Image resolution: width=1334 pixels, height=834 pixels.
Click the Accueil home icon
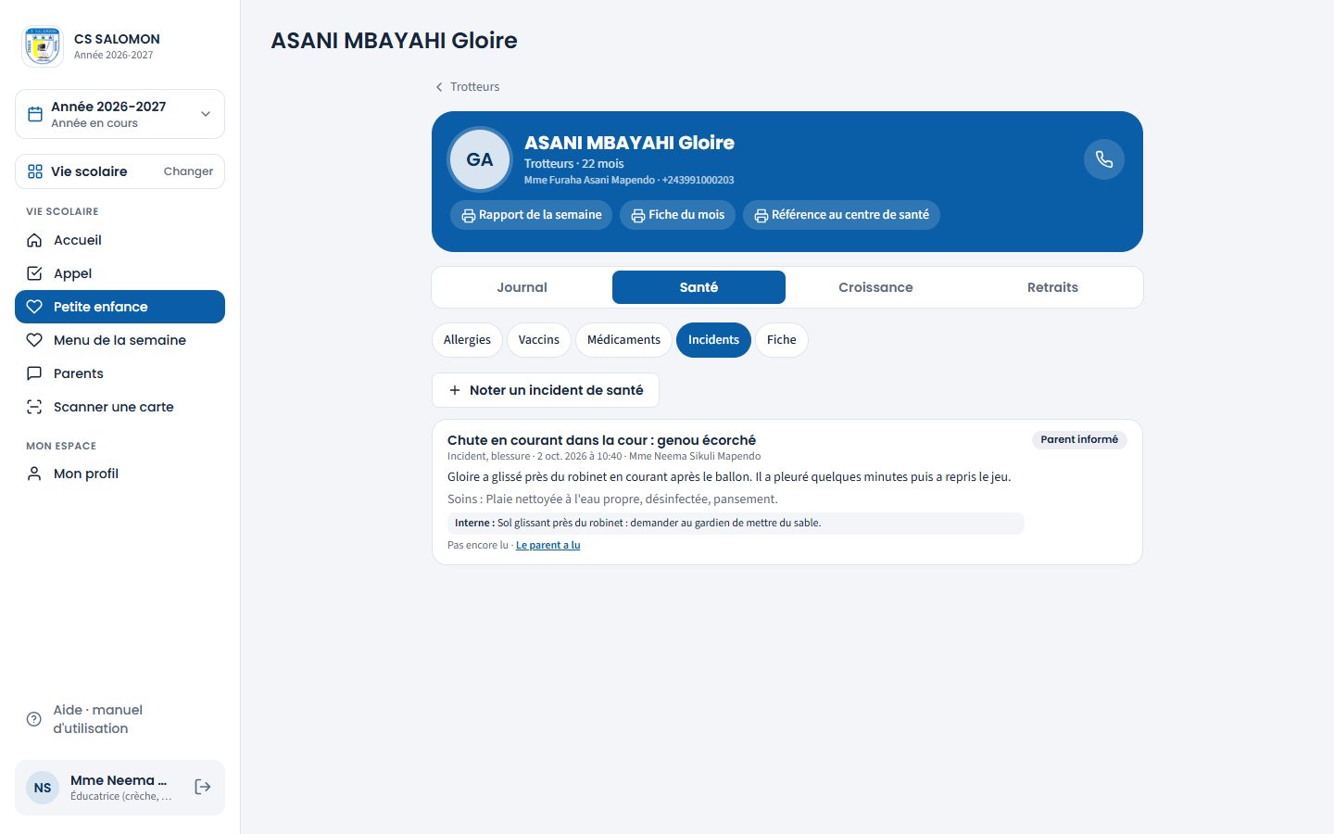click(x=34, y=240)
